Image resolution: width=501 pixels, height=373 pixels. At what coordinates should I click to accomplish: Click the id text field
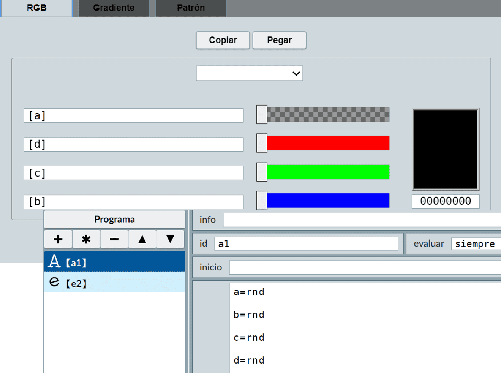coord(306,244)
